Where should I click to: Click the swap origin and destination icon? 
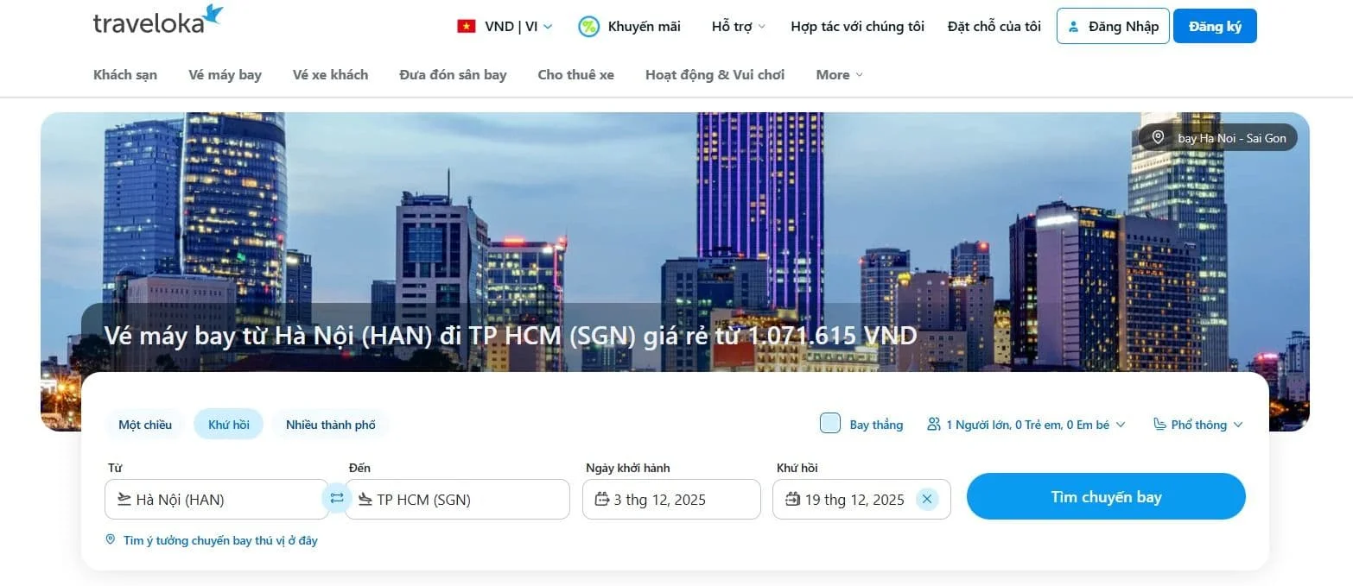[x=336, y=499]
